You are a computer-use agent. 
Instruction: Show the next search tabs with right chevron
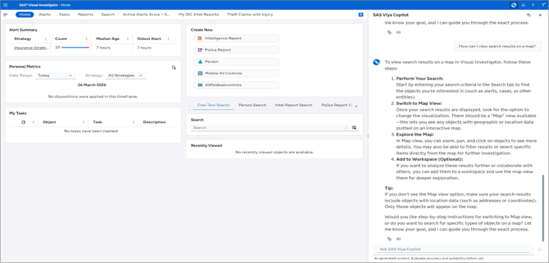pyautogui.click(x=356, y=106)
